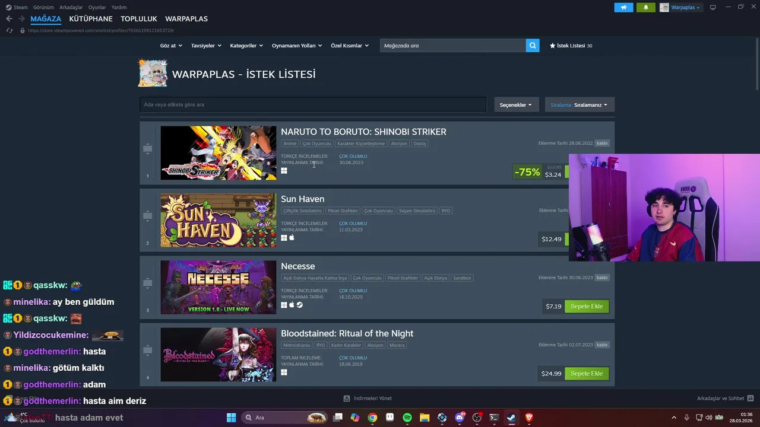Image resolution: width=760 pixels, height=427 pixels.
Task: Open Discord from the taskbar
Action: (x=460, y=418)
